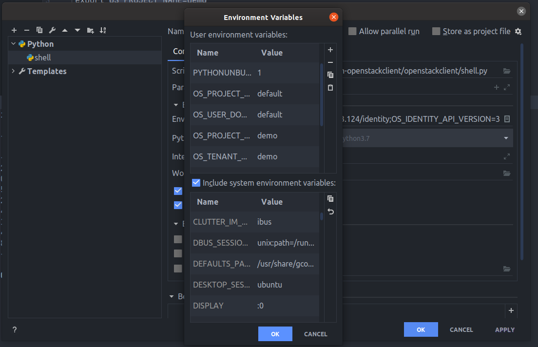Click value cell 'ubuntu'
The height and width of the screenshot is (347, 538).
point(269,285)
